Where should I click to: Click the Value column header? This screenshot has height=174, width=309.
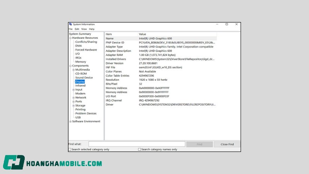coord(177,34)
